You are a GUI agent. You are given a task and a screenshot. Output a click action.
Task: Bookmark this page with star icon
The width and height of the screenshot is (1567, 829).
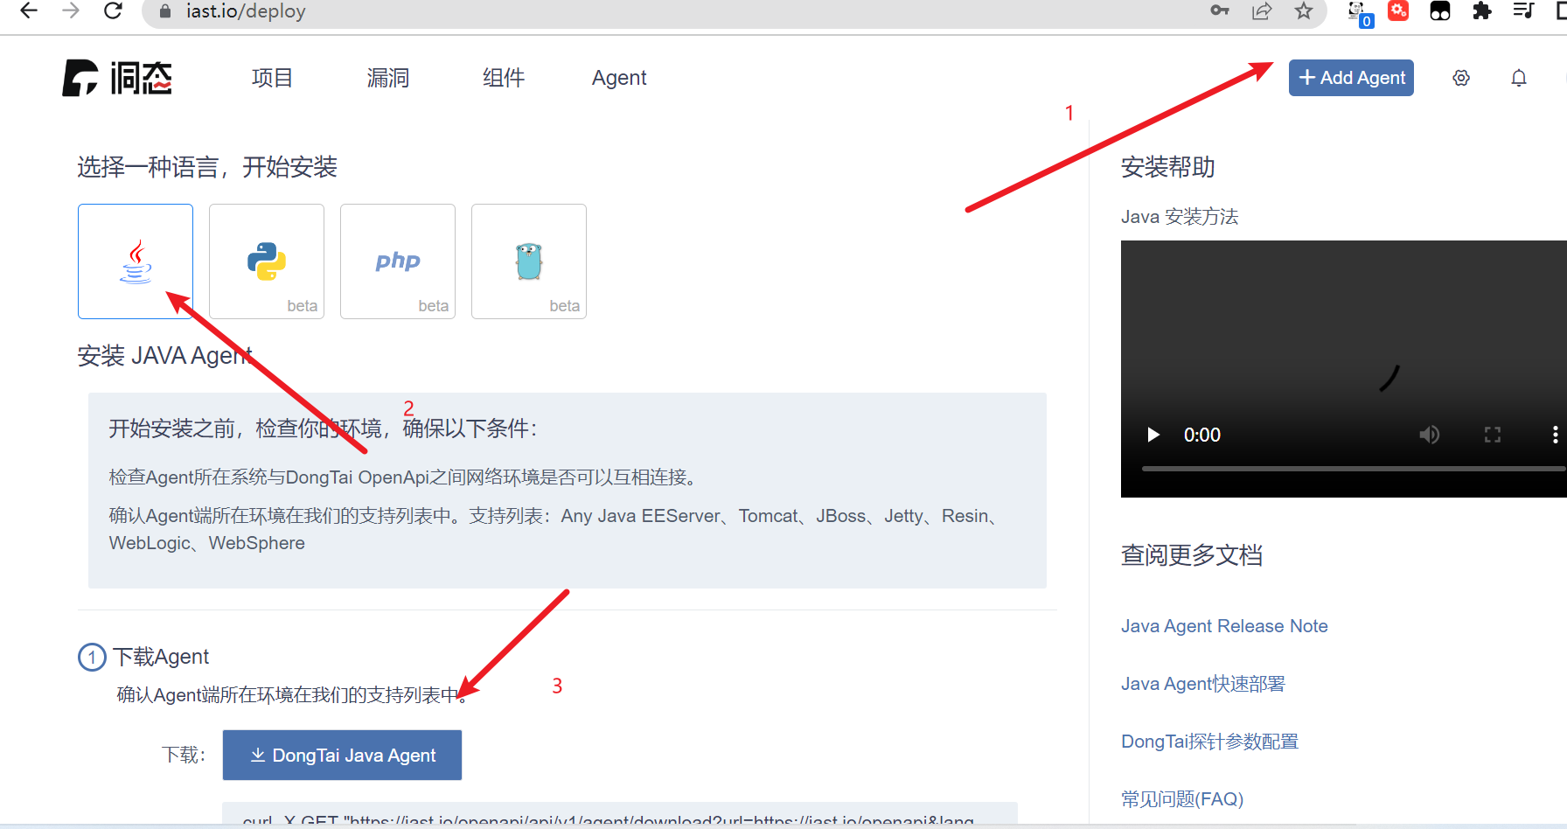coord(1304,11)
